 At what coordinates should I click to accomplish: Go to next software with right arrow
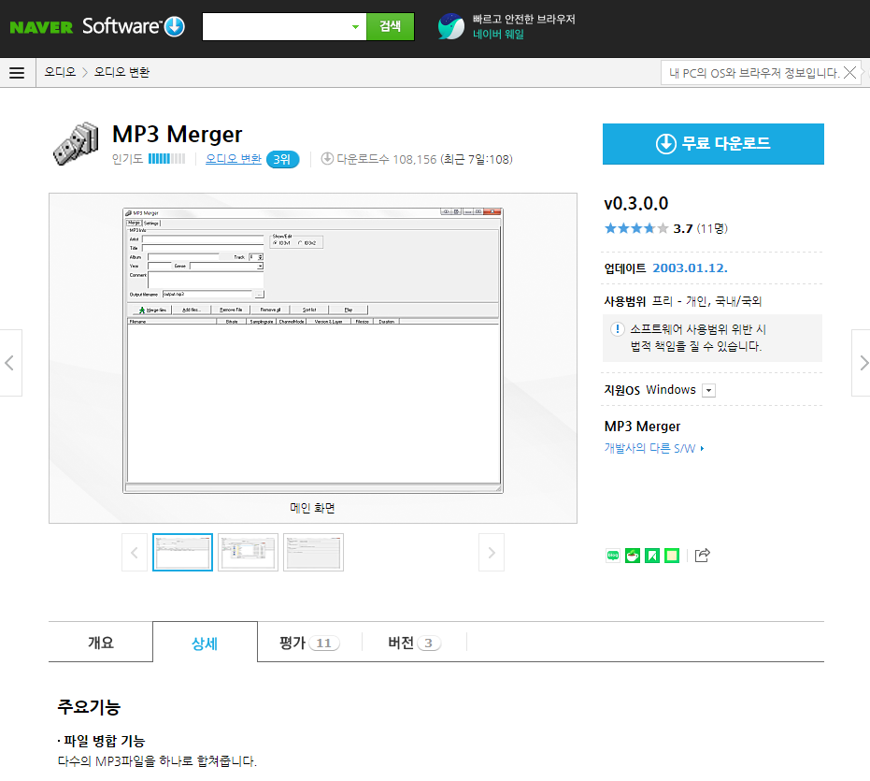[862, 363]
